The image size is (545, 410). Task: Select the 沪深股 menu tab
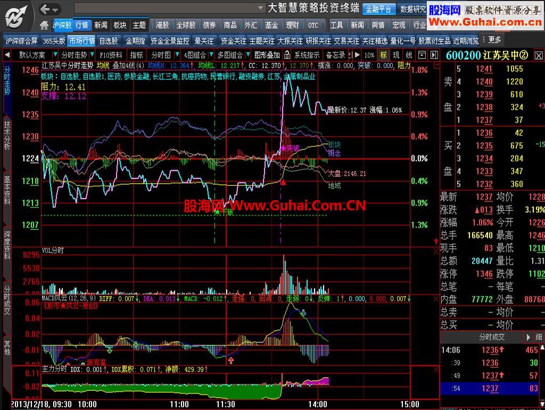coord(62,25)
